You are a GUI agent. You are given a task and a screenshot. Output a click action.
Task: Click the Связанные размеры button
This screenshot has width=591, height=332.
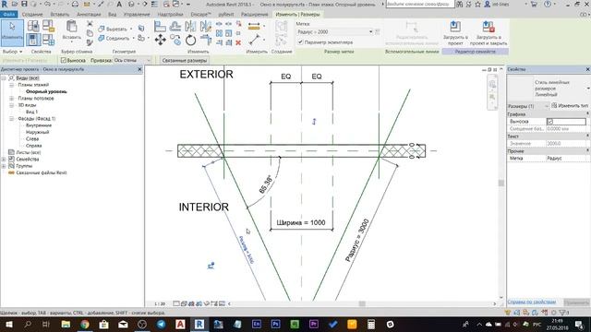(185, 60)
